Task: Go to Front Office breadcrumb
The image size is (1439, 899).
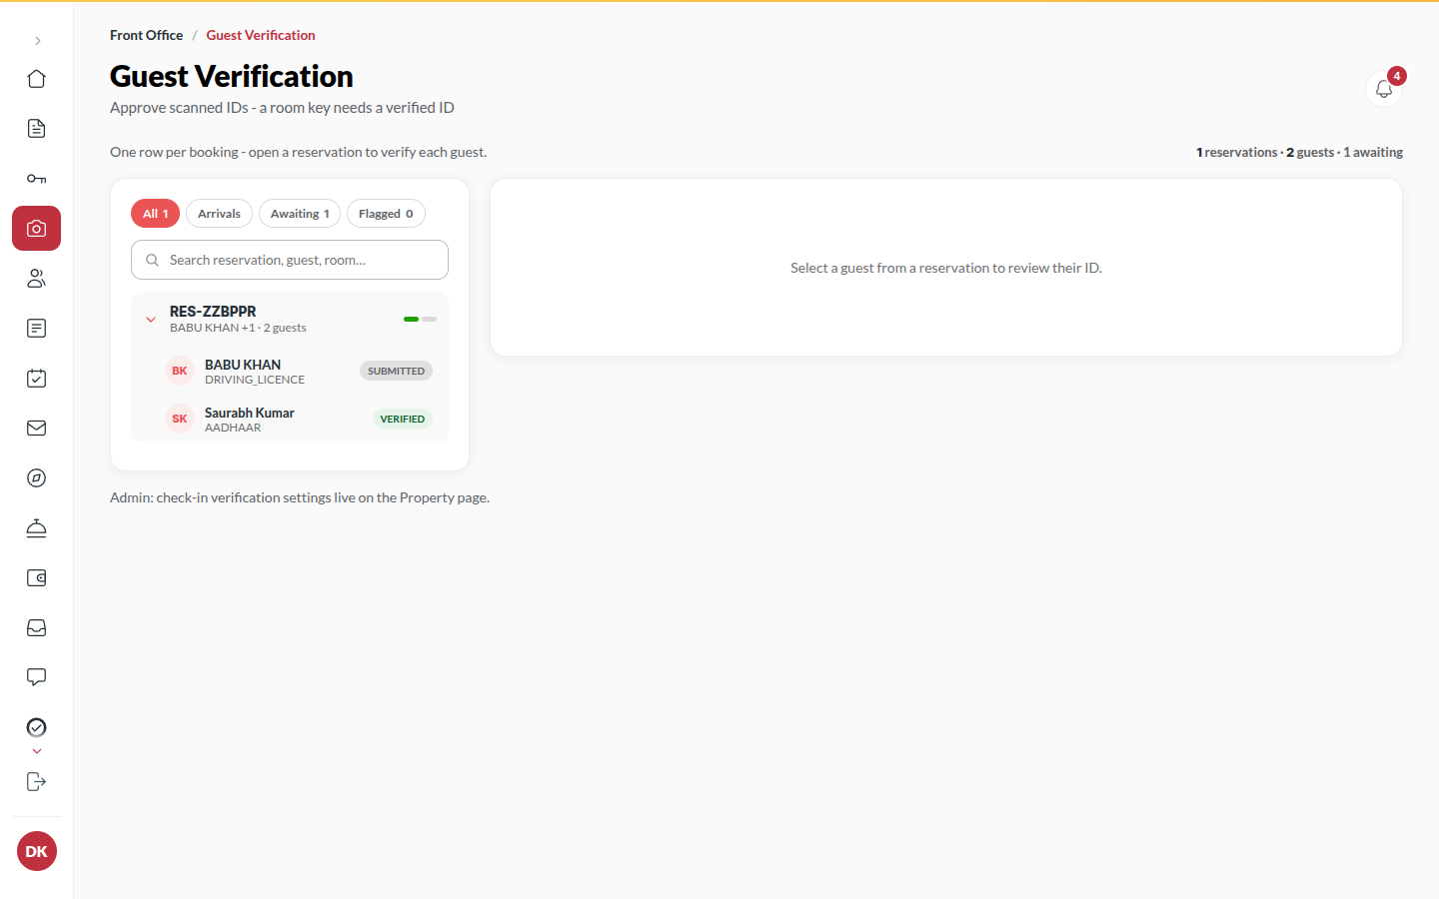Action: point(146,35)
